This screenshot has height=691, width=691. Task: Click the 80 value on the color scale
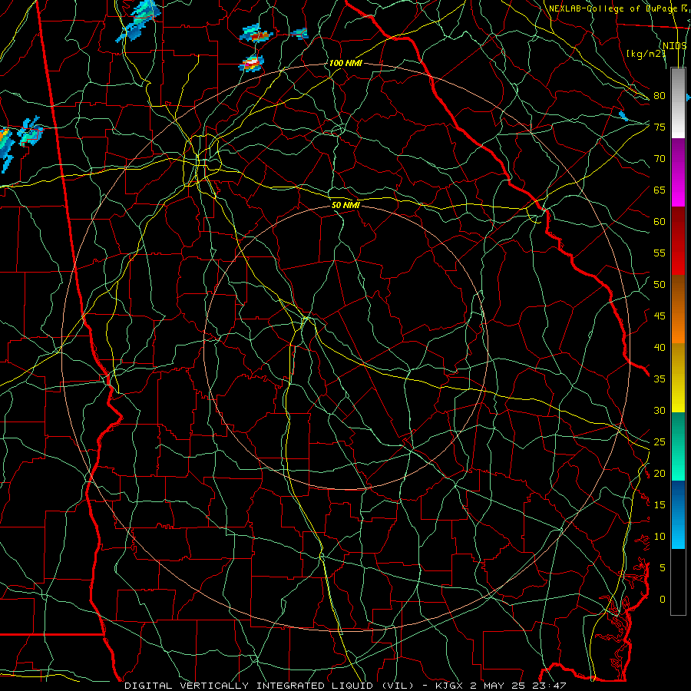click(x=660, y=96)
